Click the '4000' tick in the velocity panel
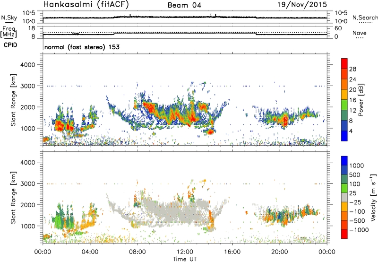Screen dimensions: 378x262 27,162
